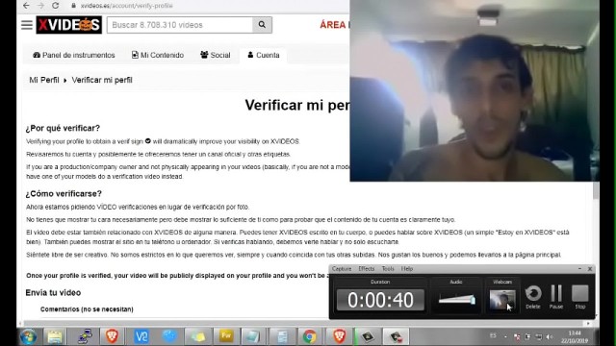
Task: Open the Panel de instrumentos tab
Action: pyautogui.click(x=74, y=55)
